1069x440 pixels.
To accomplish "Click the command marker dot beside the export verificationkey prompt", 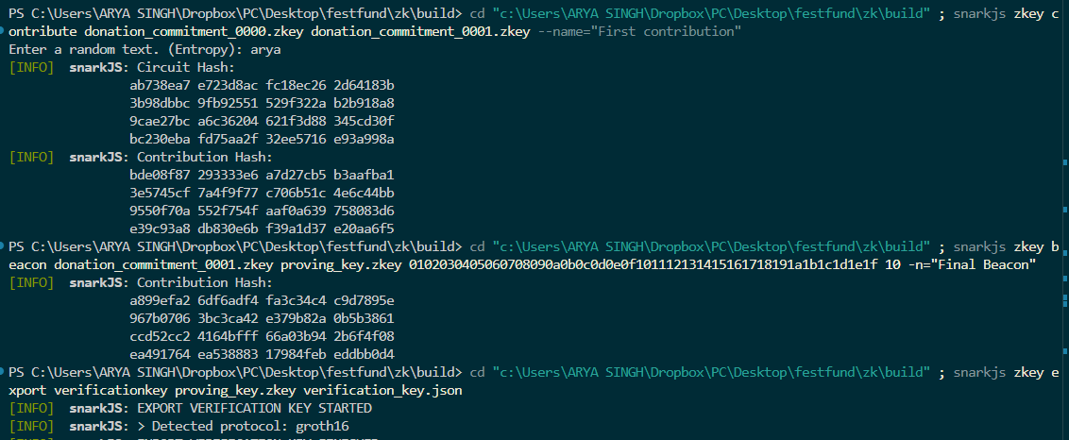I will [3, 372].
